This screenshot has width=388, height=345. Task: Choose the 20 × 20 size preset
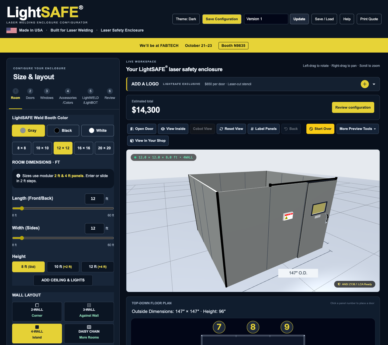[x=104, y=148]
